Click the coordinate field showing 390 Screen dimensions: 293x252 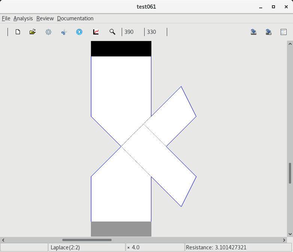133,32
